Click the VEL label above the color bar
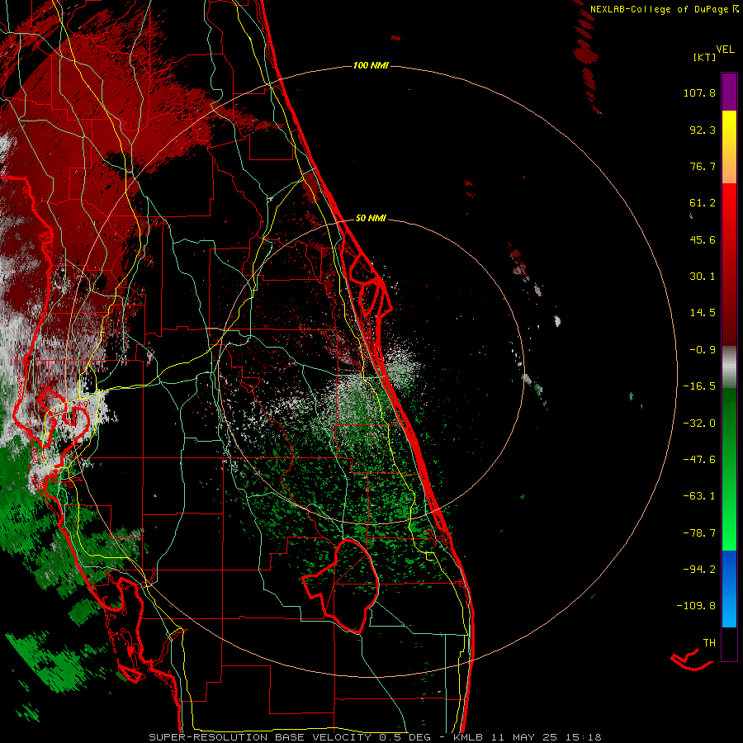The height and width of the screenshot is (743, 743). (725, 50)
